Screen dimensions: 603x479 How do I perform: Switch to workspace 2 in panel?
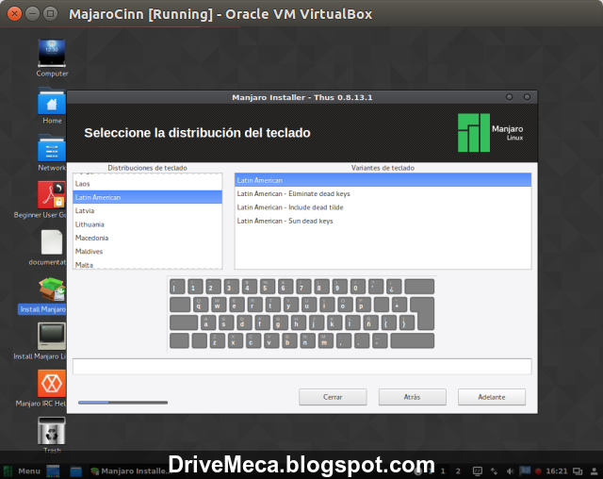point(458,471)
